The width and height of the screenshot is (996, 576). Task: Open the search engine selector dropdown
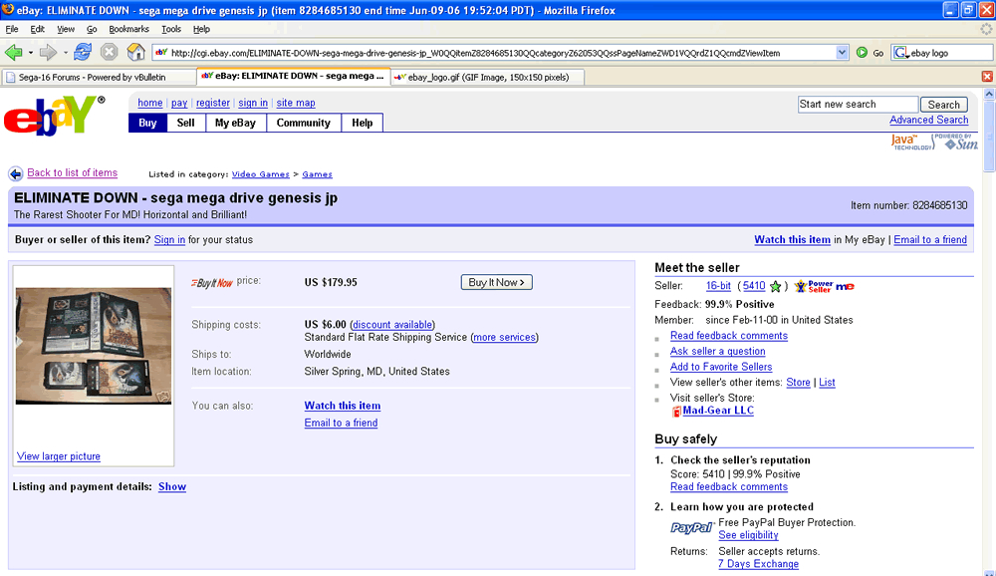point(900,53)
